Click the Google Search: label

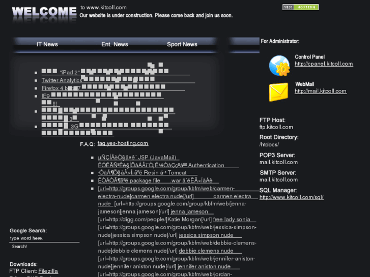point(29,231)
